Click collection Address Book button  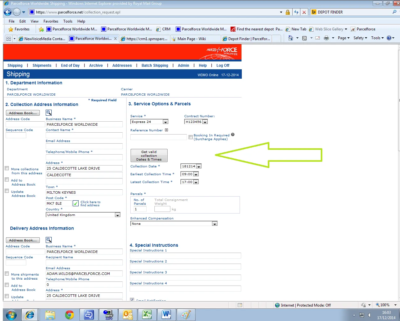click(23, 113)
